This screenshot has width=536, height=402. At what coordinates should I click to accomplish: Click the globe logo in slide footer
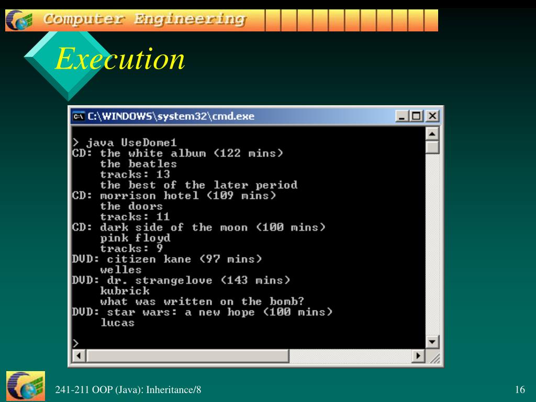26,386
